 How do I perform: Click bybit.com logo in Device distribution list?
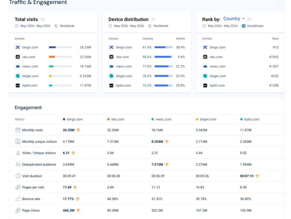pos(111,86)
